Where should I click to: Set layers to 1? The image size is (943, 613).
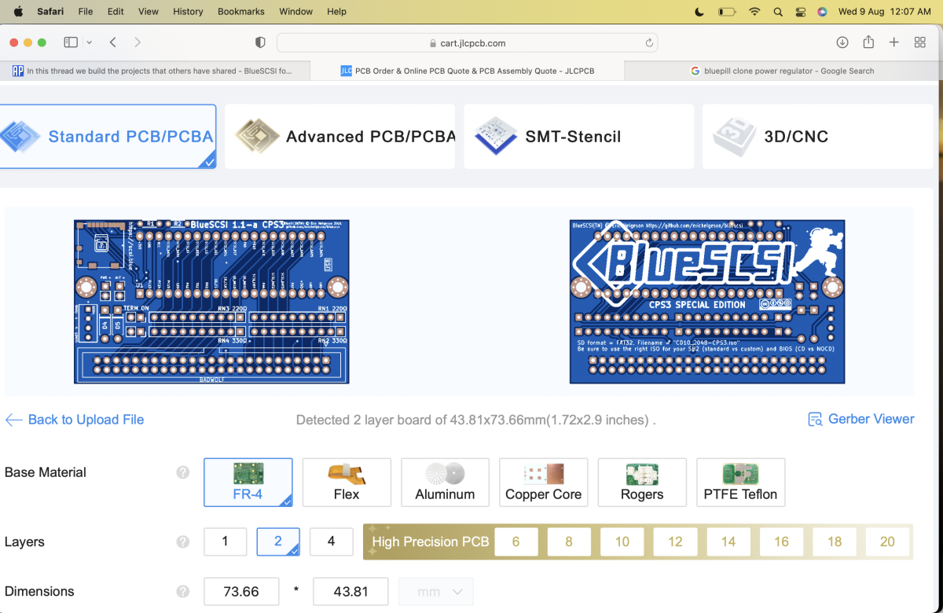[x=226, y=541]
